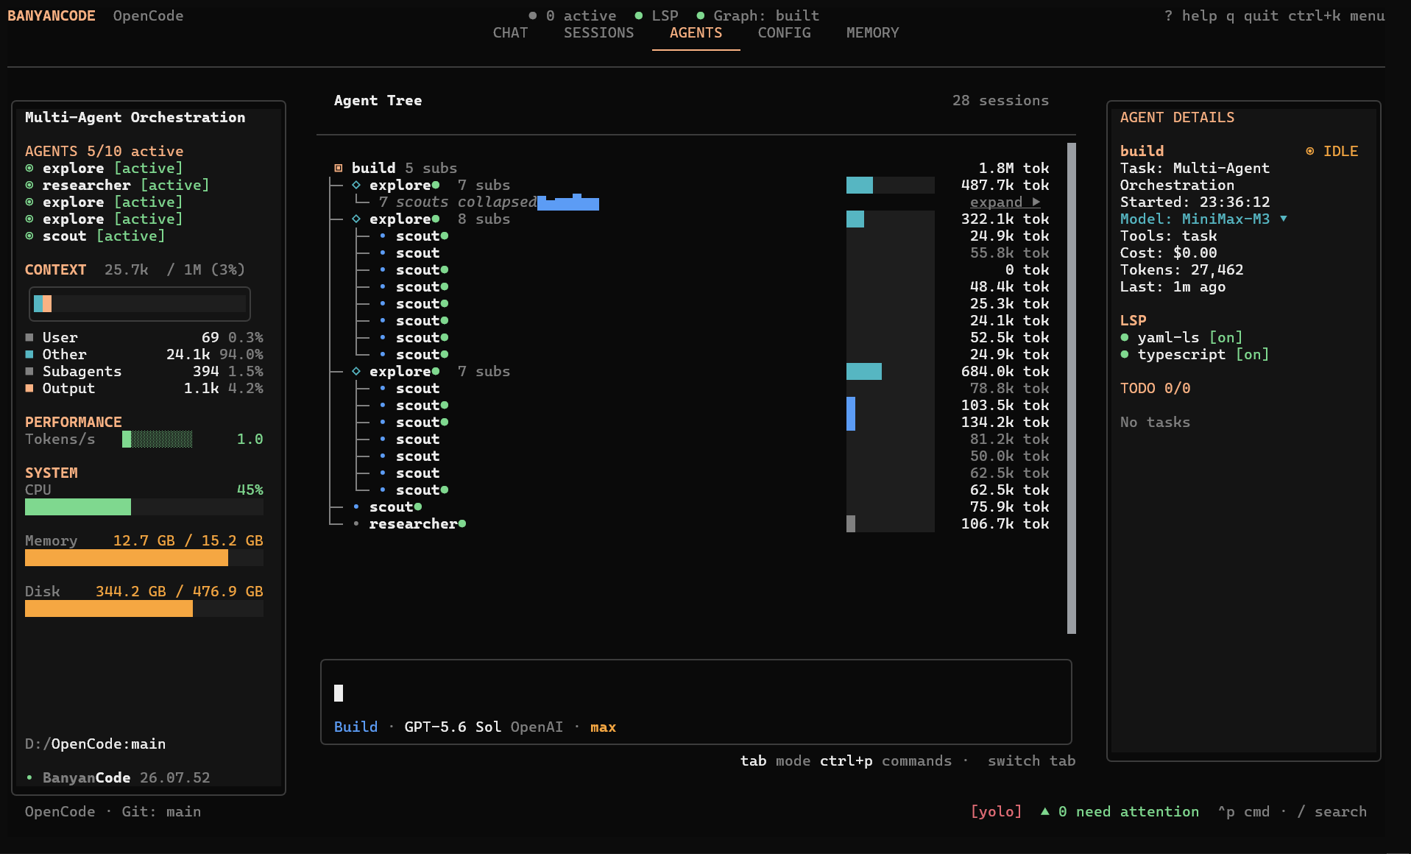Select the MEMORY tab
Screen dimensions: 1411x854
click(873, 32)
